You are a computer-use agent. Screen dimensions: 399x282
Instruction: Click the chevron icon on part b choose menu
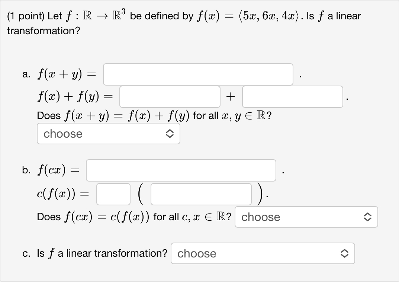coord(367,217)
